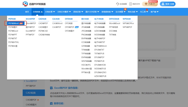
Task: Expand the 特色功能 dropdown
Action: 133,12
